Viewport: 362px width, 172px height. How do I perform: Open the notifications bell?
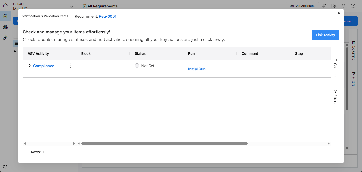pos(344,6)
